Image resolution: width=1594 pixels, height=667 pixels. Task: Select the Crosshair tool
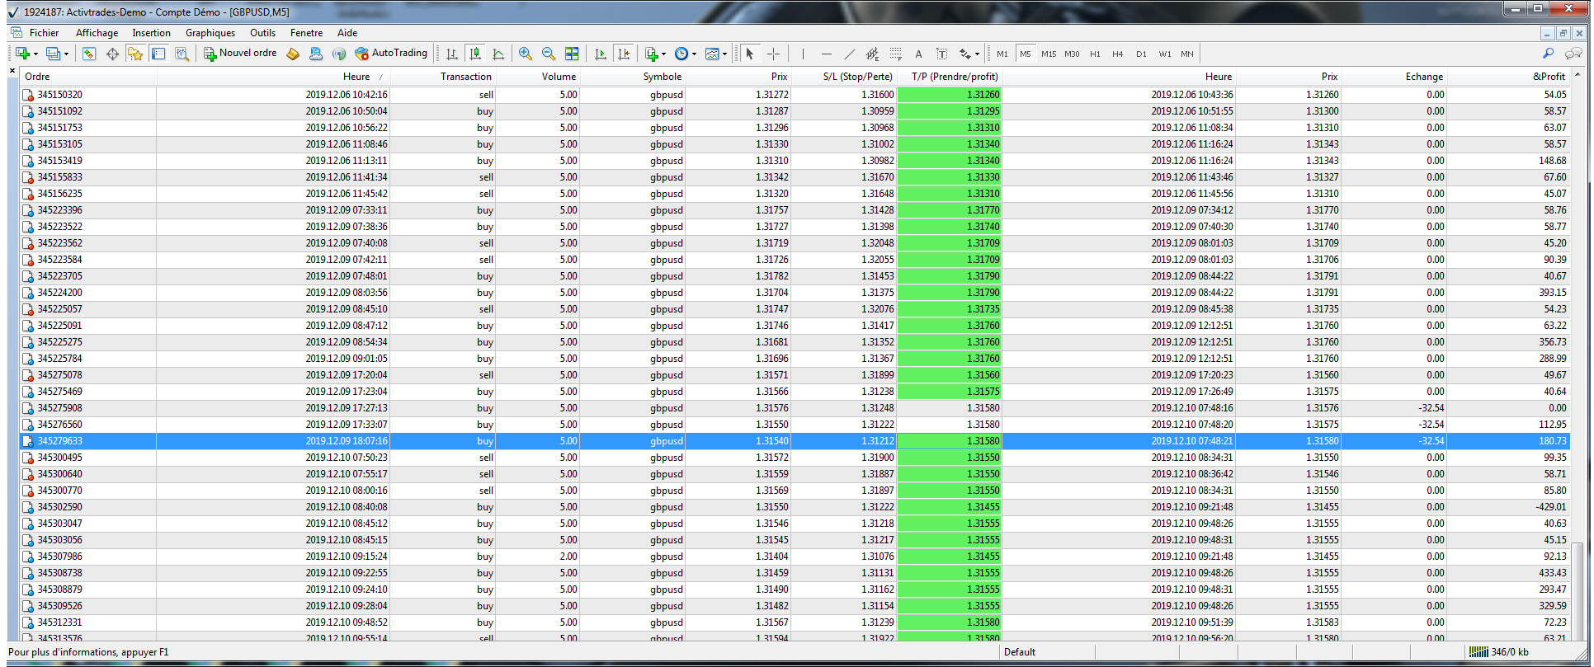click(x=773, y=54)
